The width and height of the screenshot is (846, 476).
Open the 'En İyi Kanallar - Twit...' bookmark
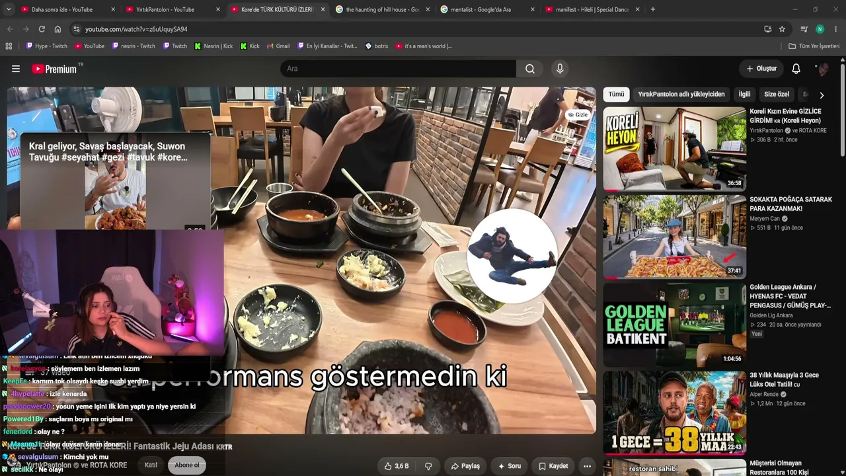tap(327, 46)
